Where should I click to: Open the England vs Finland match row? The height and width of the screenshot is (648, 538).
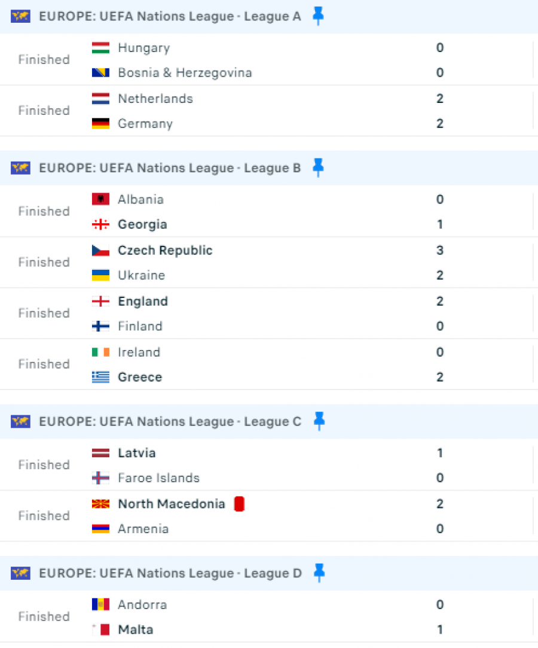[269, 314]
